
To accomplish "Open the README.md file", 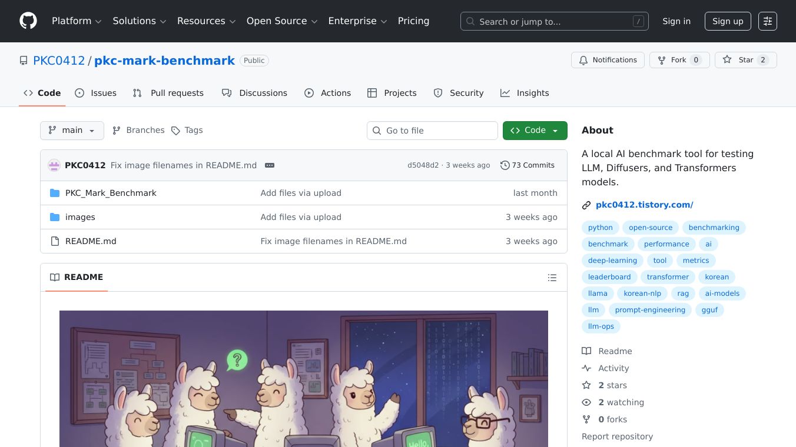I will (91, 241).
